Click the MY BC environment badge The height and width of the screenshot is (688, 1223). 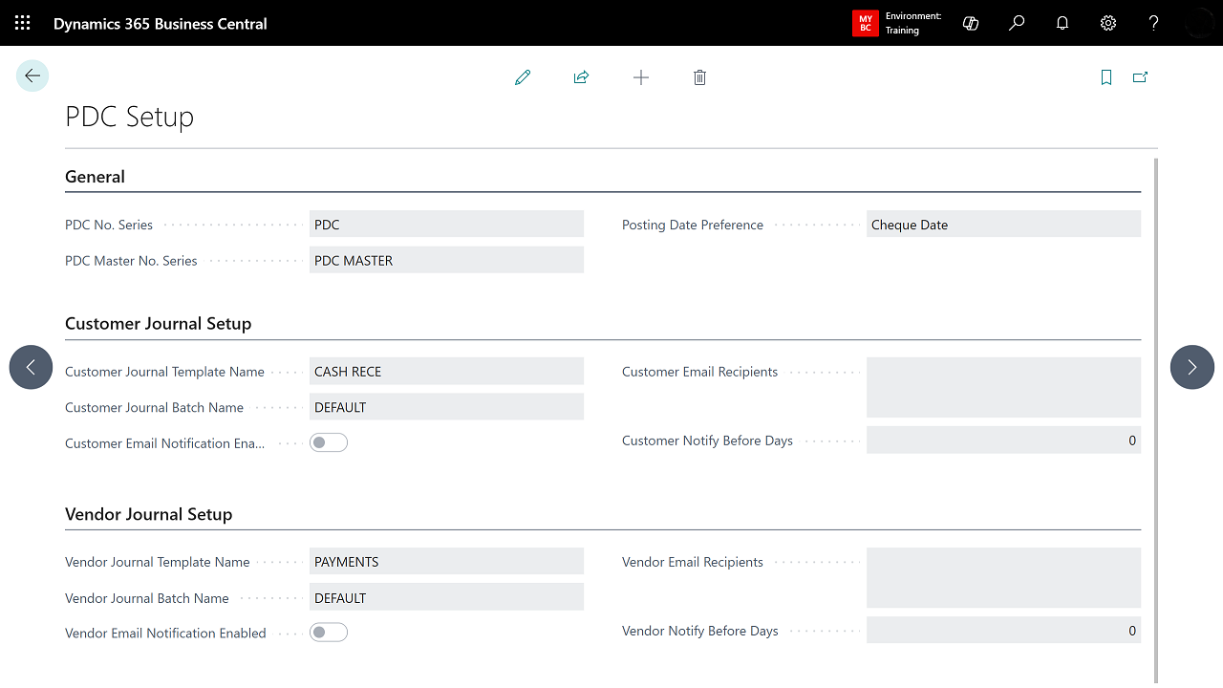[x=865, y=23]
